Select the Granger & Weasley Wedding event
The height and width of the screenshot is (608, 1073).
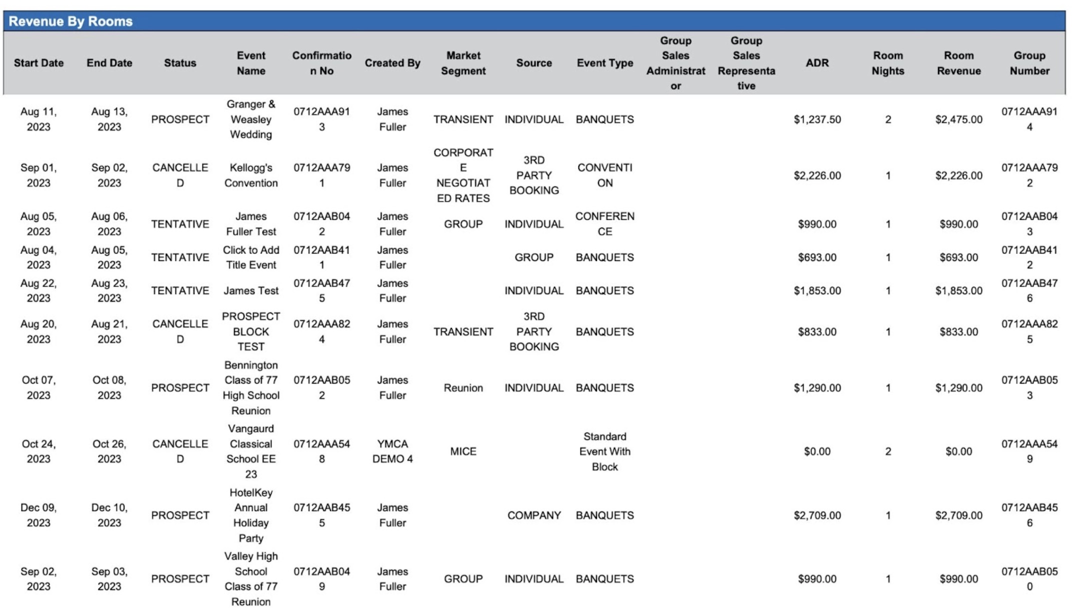point(250,119)
